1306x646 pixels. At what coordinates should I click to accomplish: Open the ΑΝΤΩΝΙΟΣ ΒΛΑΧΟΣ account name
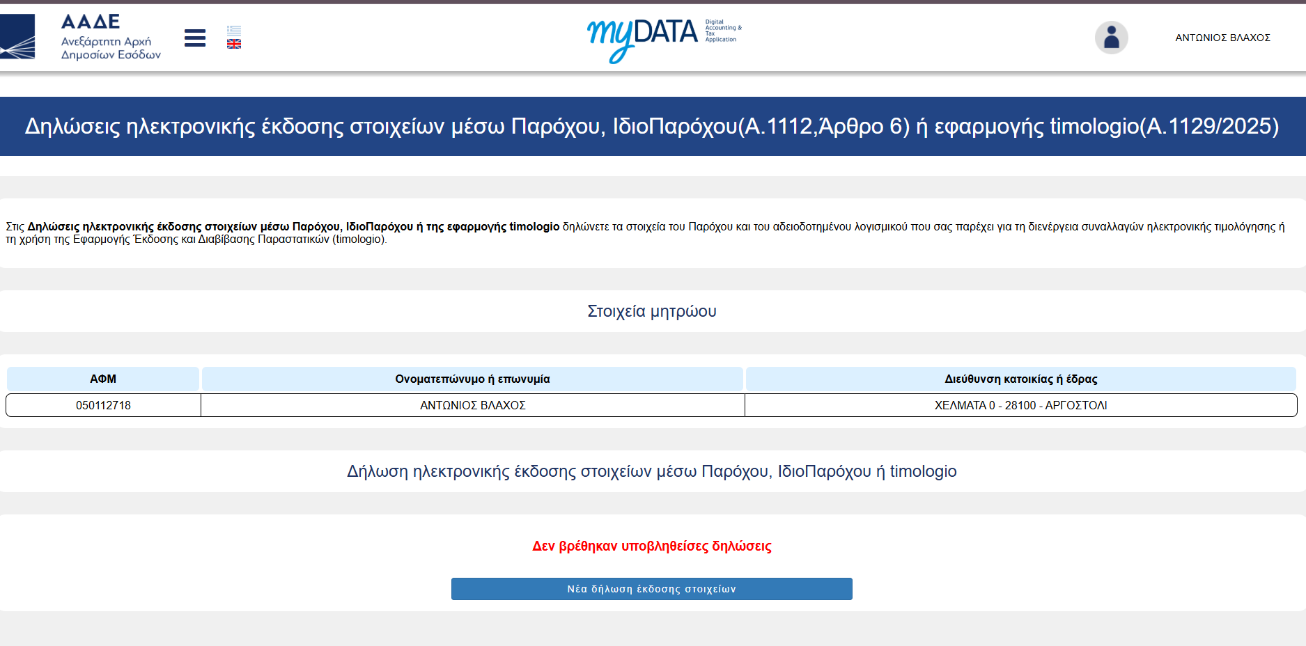click(x=1222, y=38)
